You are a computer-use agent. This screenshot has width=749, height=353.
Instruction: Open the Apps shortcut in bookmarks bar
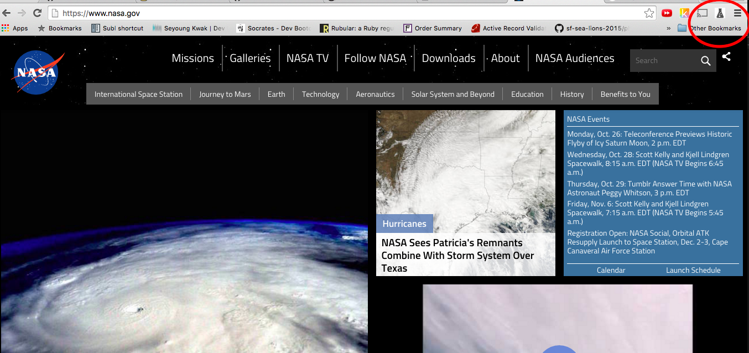point(15,28)
